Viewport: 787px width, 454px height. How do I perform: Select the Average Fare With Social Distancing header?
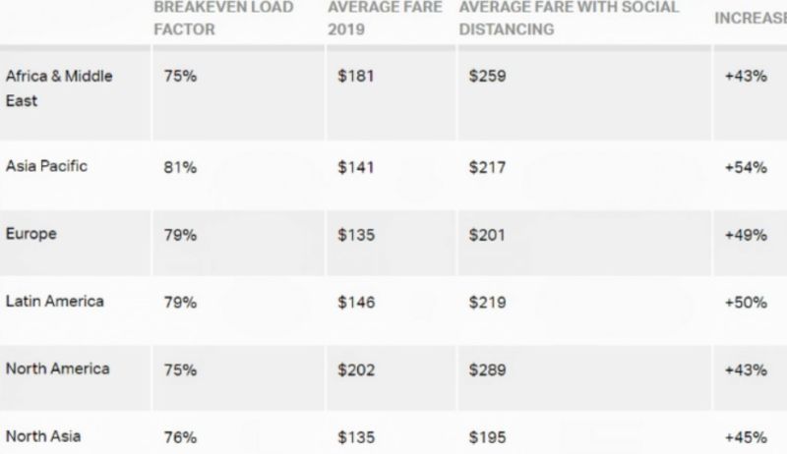(x=569, y=18)
